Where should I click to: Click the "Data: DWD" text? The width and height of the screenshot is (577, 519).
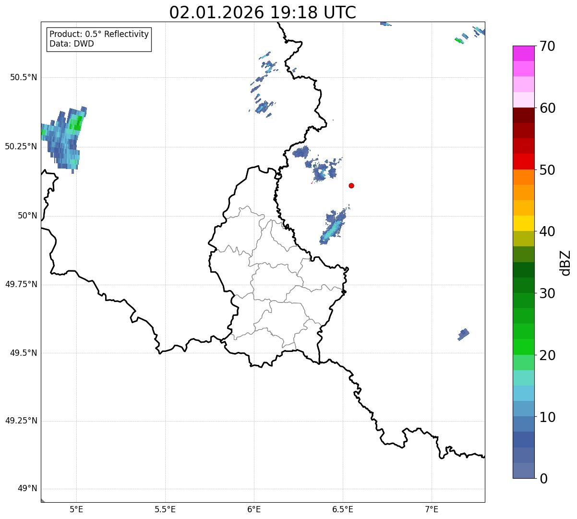pos(72,44)
